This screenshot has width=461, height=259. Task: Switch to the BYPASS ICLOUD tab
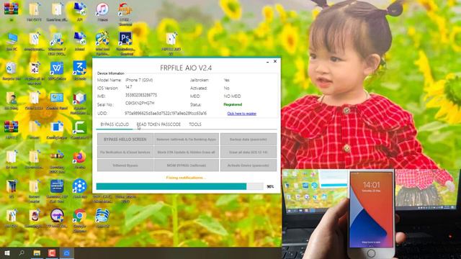pyautogui.click(x=115, y=124)
